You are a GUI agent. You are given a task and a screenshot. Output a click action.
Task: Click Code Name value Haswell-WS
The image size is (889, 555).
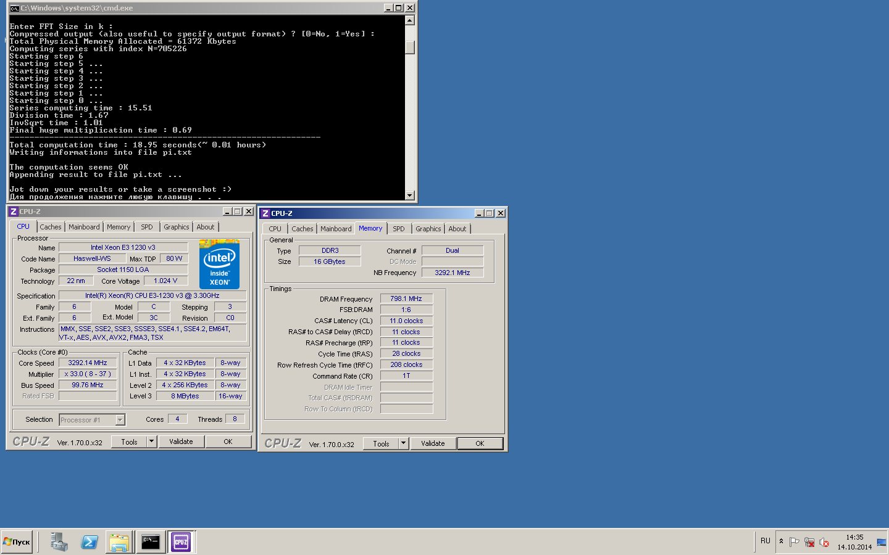pos(92,258)
